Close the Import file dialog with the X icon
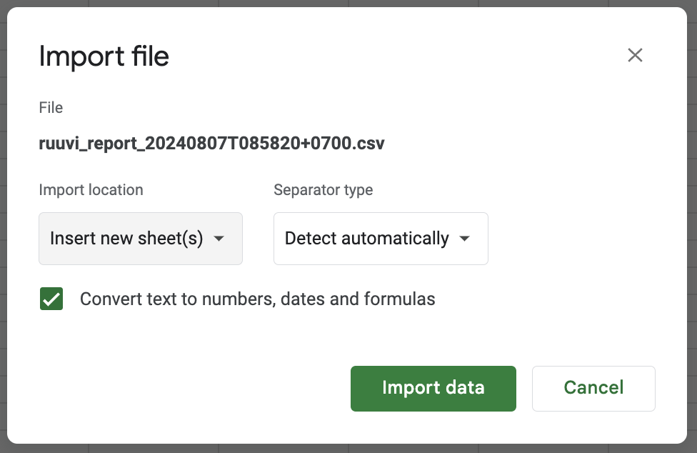 tap(635, 55)
